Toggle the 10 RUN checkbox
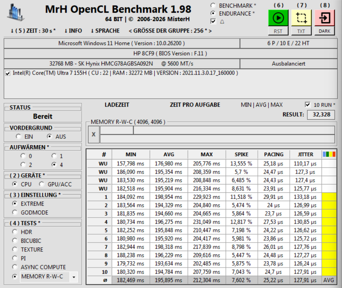This screenshot has width=342, height=288. (x=307, y=105)
